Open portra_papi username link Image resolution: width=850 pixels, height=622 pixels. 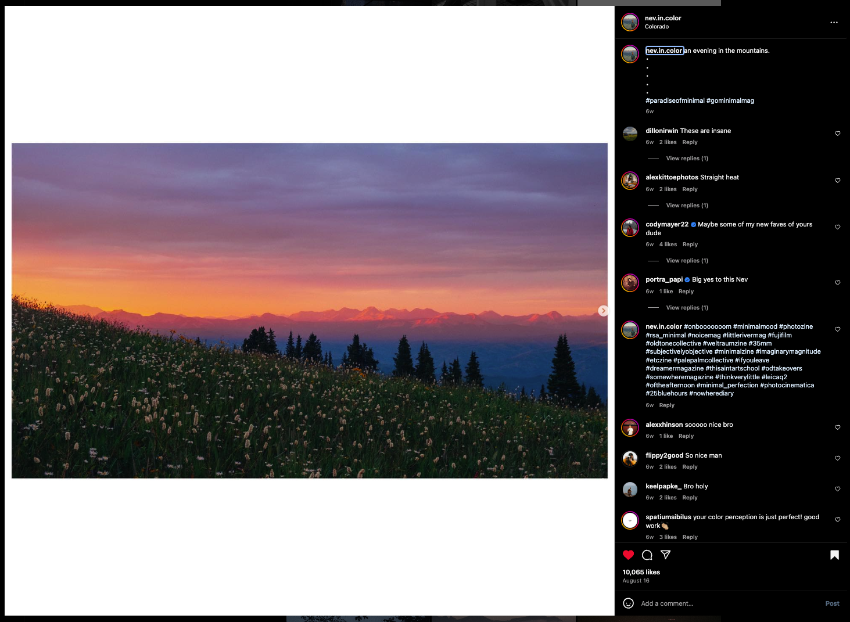[x=664, y=279]
